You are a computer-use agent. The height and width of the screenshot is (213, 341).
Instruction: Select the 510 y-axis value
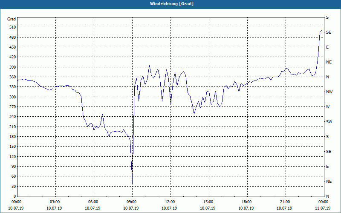(13, 27)
